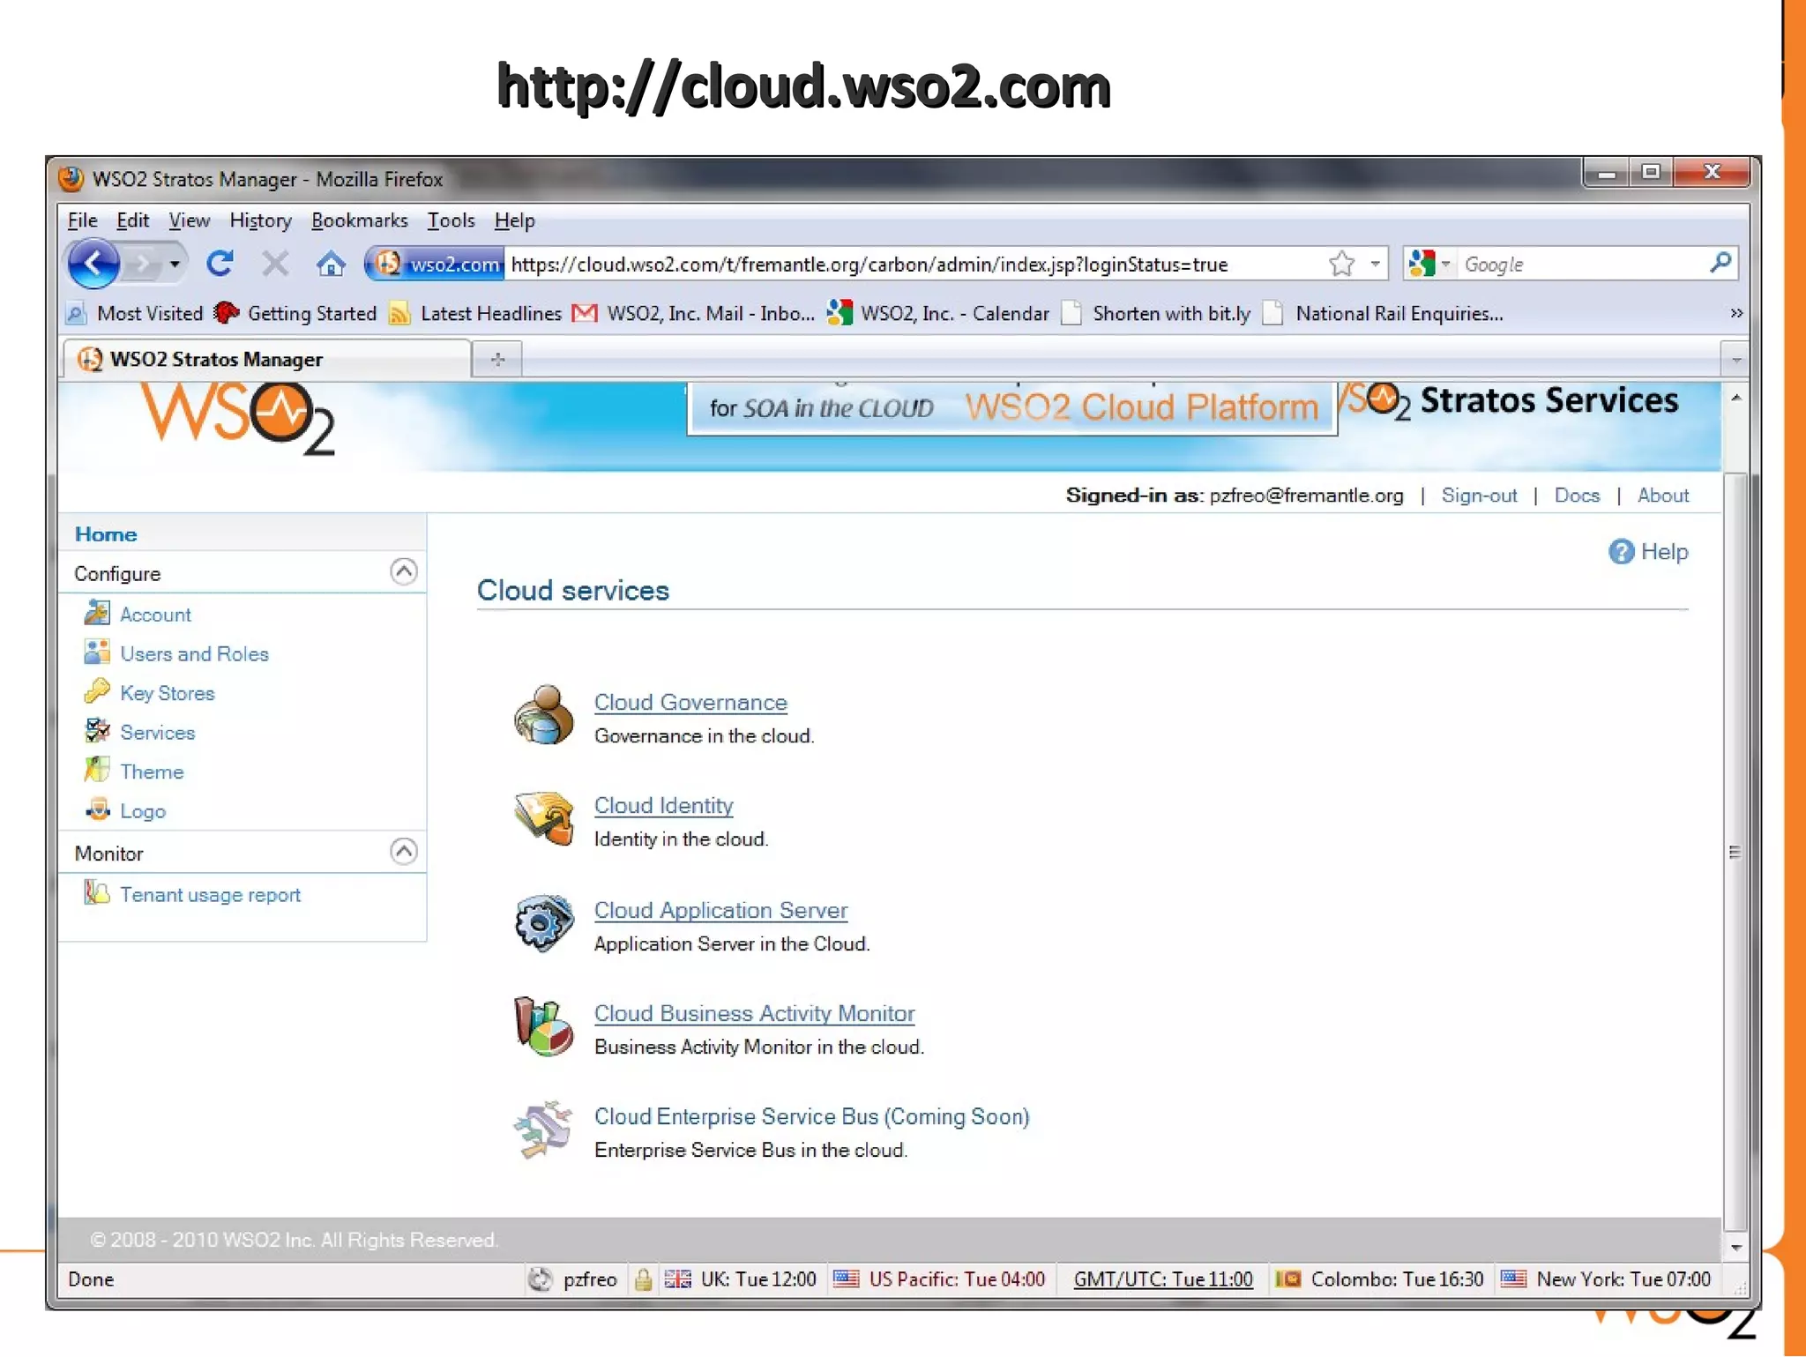
Task: Click the Cloud Enterprise Service Bus icon
Action: (x=543, y=1130)
